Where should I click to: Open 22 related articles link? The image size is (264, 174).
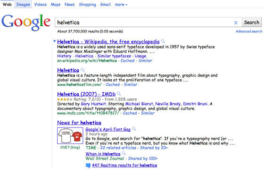coord(118,148)
